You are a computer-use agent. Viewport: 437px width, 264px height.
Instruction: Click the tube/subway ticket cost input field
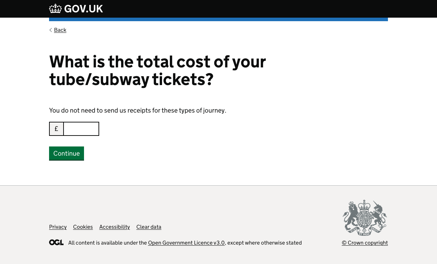(x=81, y=129)
